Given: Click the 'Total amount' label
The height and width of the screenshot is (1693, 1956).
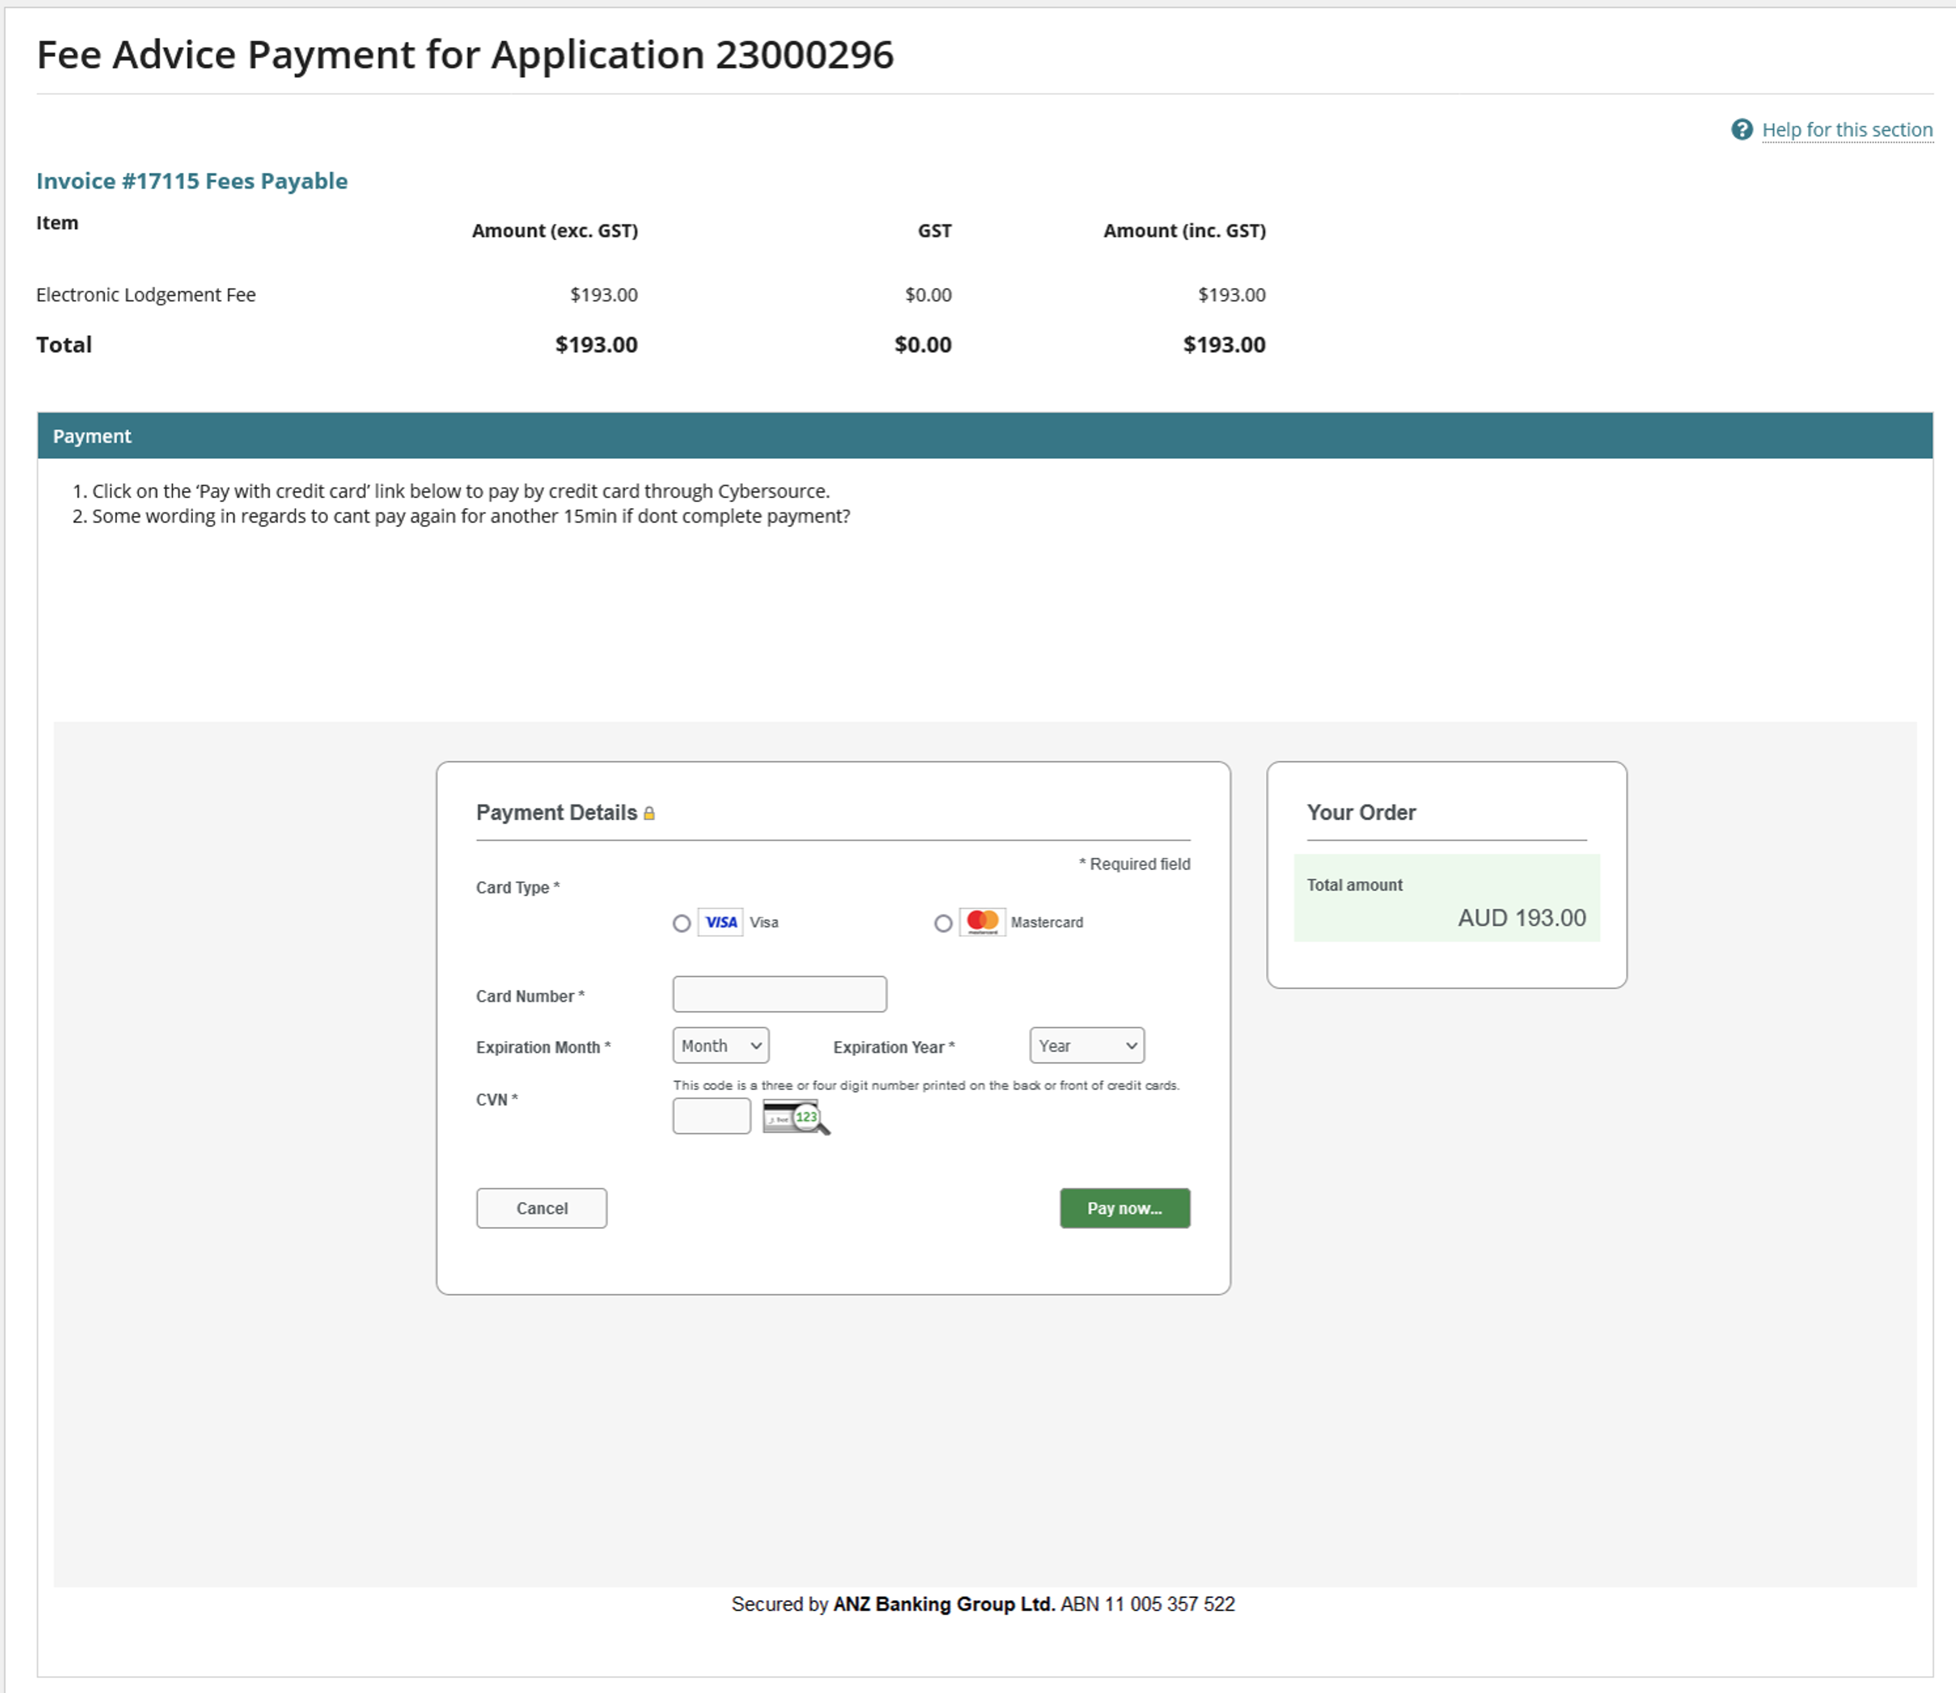Looking at the screenshot, I should (x=1354, y=885).
